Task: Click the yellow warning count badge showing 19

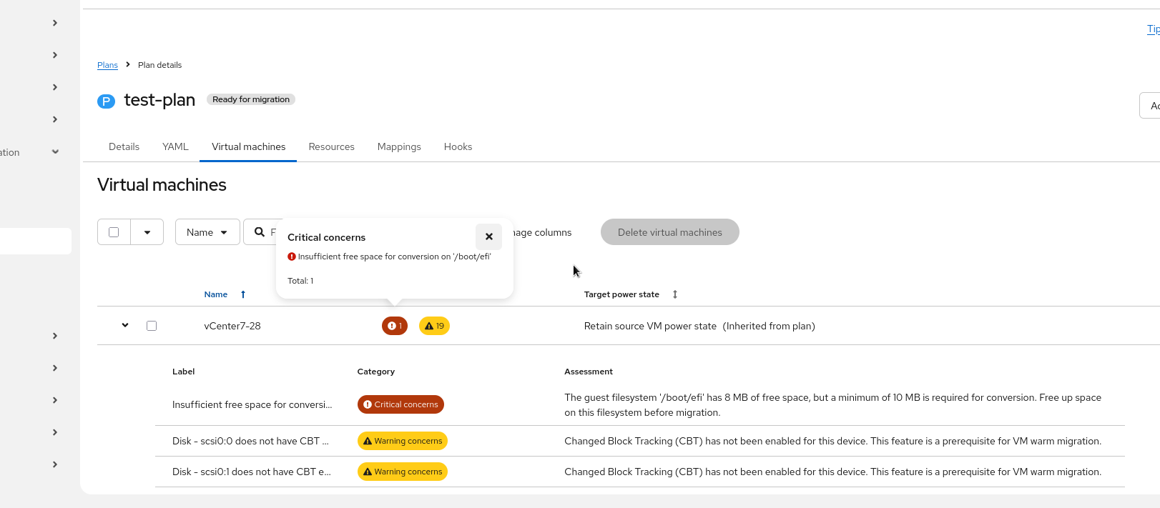Action: (434, 326)
